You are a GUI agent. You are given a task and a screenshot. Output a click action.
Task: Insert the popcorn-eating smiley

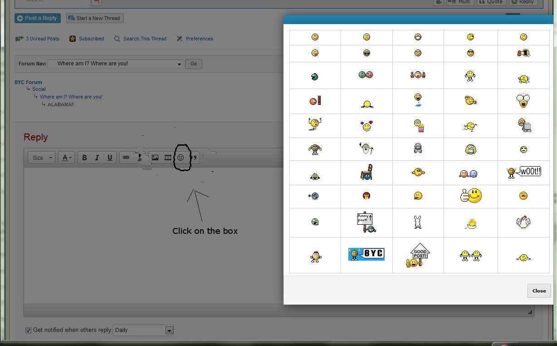[418, 126]
